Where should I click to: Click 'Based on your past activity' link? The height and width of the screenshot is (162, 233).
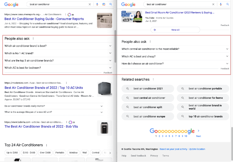(173, 149)
